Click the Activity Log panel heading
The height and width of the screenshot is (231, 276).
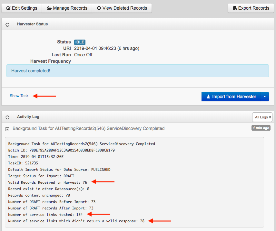point(28,117)
